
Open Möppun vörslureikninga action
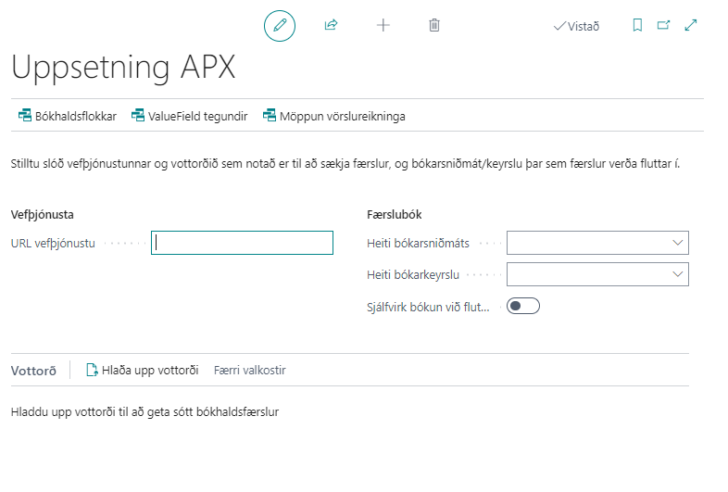(333, 116)
